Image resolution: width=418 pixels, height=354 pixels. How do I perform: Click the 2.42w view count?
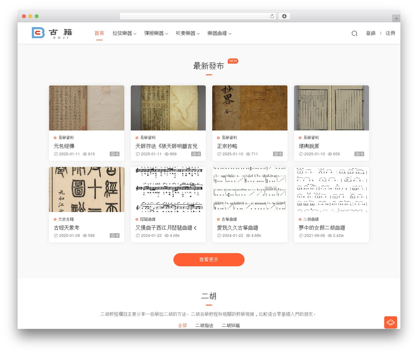[338, 235]
